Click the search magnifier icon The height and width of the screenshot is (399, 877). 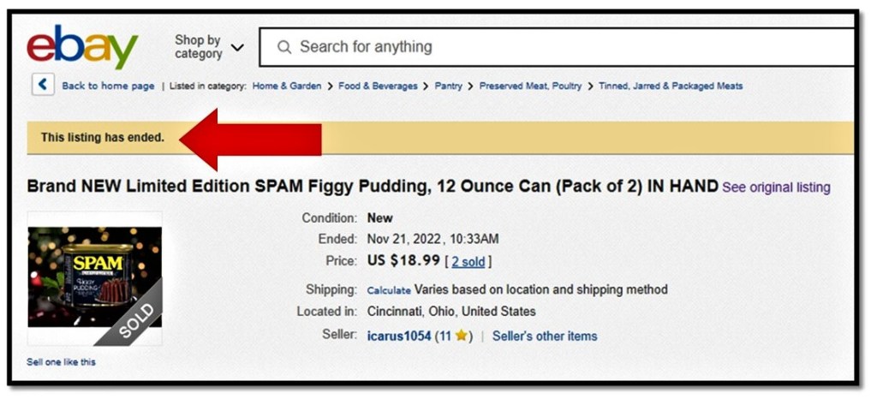click(x=284, y=47)
